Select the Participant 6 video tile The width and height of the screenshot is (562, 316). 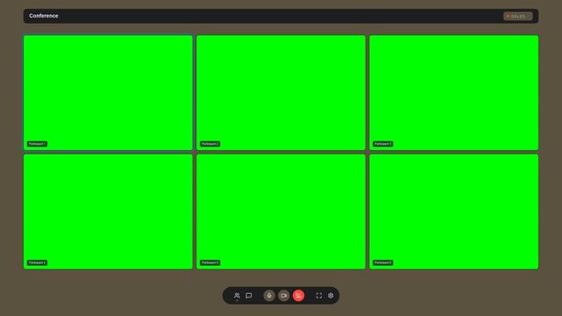tap(454, 212)
